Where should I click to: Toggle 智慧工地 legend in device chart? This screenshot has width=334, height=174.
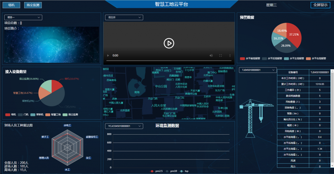point(53,115)
